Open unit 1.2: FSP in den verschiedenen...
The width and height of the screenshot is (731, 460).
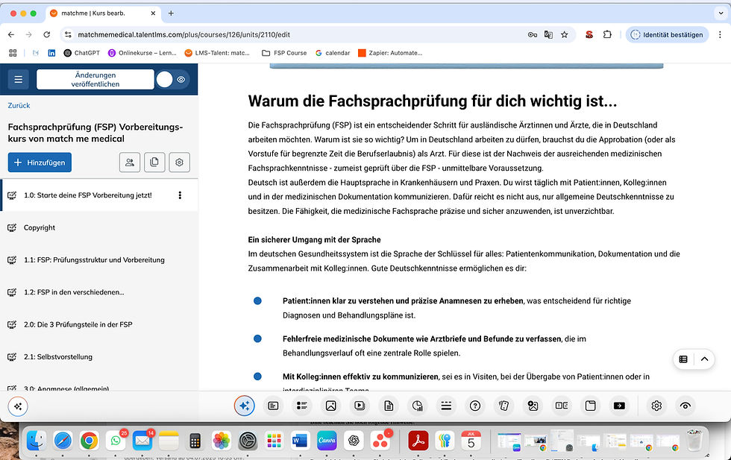(99, 292)
